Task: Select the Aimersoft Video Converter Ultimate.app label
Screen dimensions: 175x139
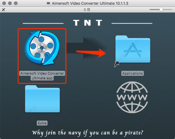Action: [x=42, y=76]
